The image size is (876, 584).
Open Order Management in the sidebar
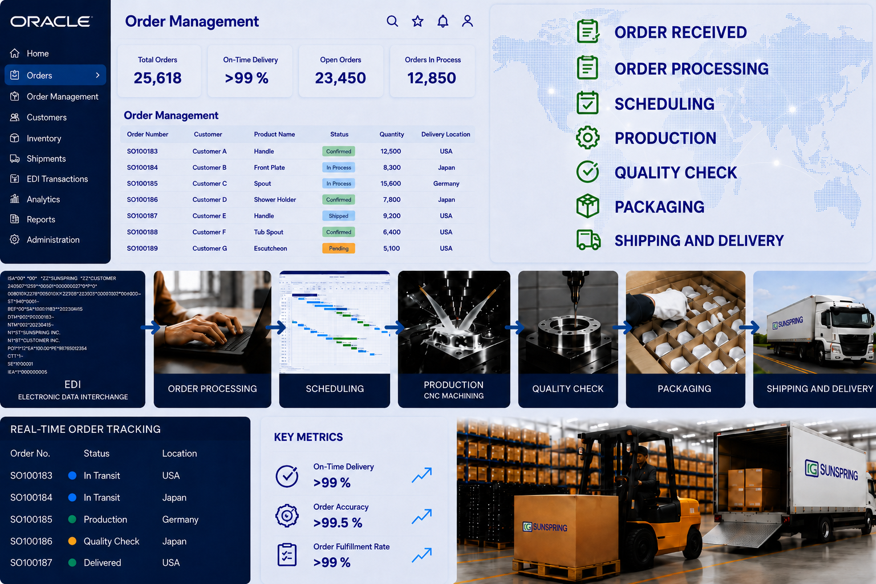tap(55, 96)
